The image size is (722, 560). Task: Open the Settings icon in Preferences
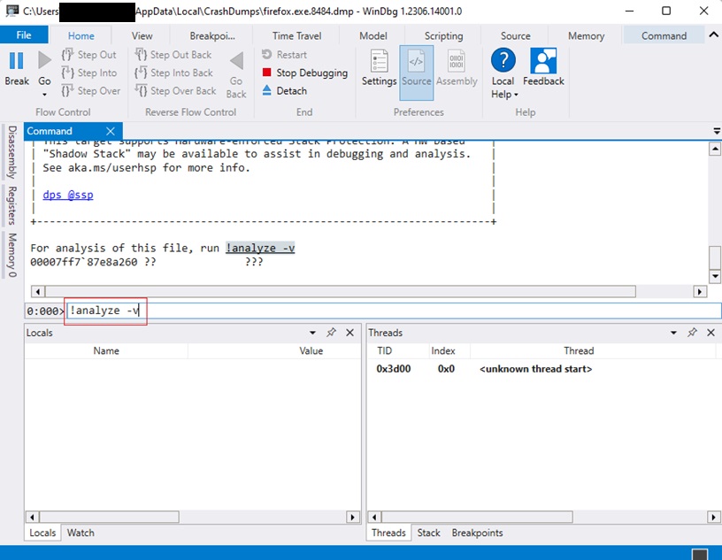[x=379, y=61]
